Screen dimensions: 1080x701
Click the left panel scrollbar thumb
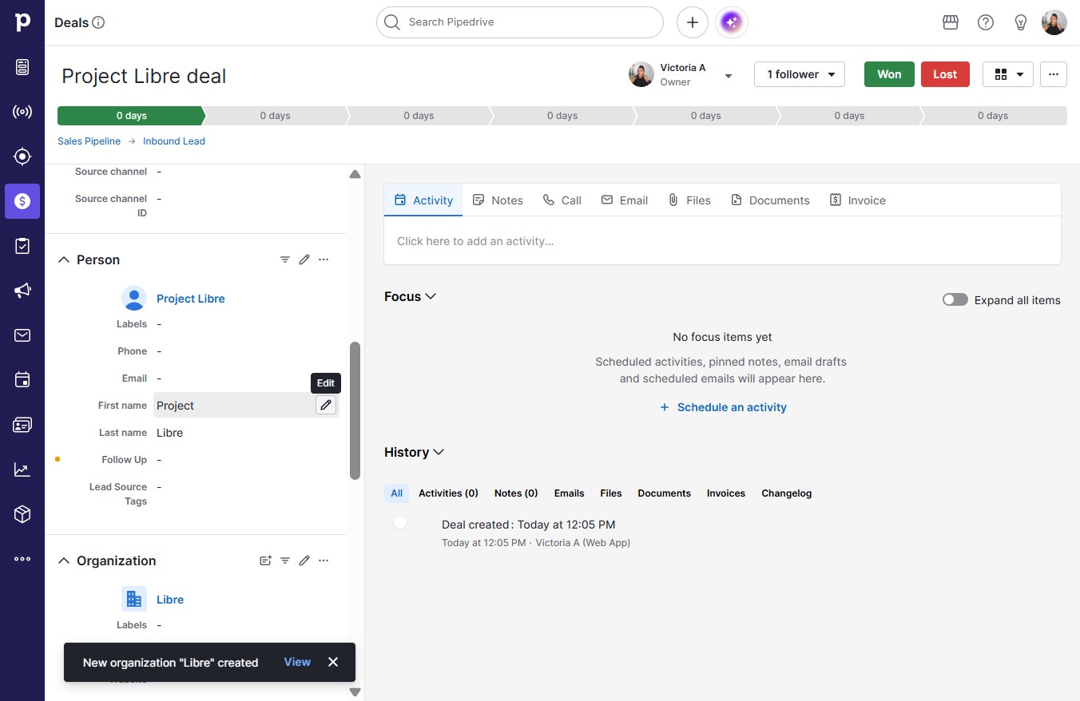coord(355,411)
